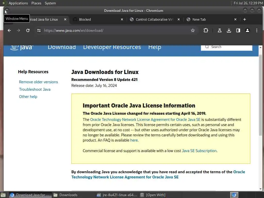Viewport: 264px width, 198px height.
Task: Open the Places menu
Action: pyautogui.click(x=36, y=3)
